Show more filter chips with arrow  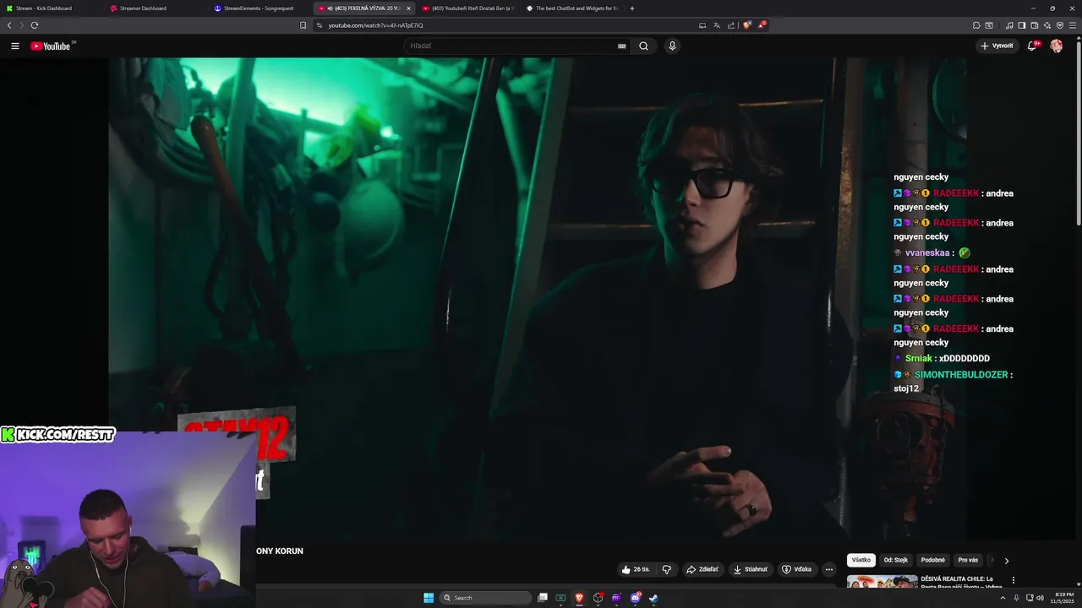pyautogui.click(x=1006, y=561)
